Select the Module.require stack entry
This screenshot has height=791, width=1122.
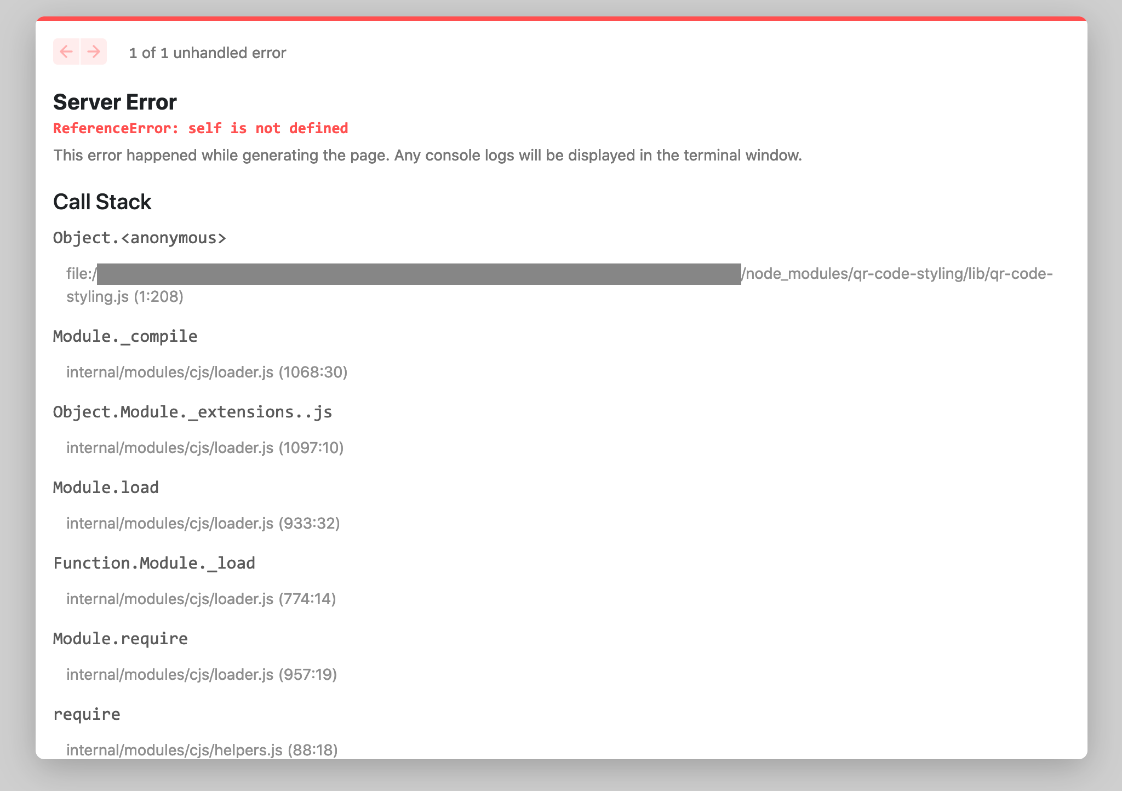[x=119, y=638]
